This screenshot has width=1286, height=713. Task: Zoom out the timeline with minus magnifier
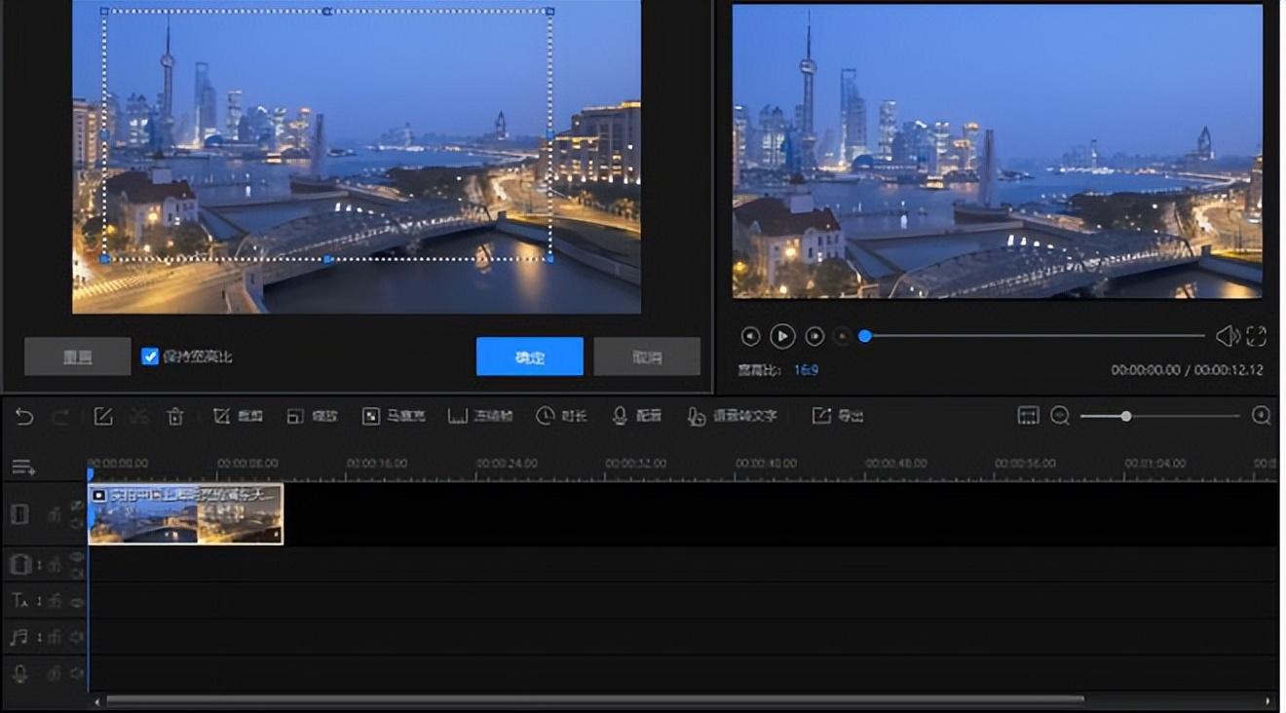(x=1060, y=416)
